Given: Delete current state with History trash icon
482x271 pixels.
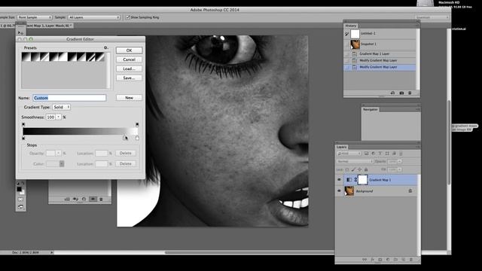Looking at the screenshot, I should (410, 93).
